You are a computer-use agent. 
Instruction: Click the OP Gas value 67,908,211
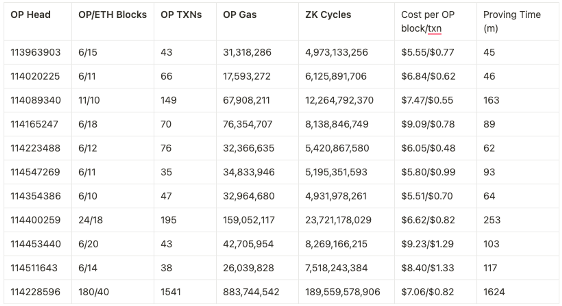246,100
